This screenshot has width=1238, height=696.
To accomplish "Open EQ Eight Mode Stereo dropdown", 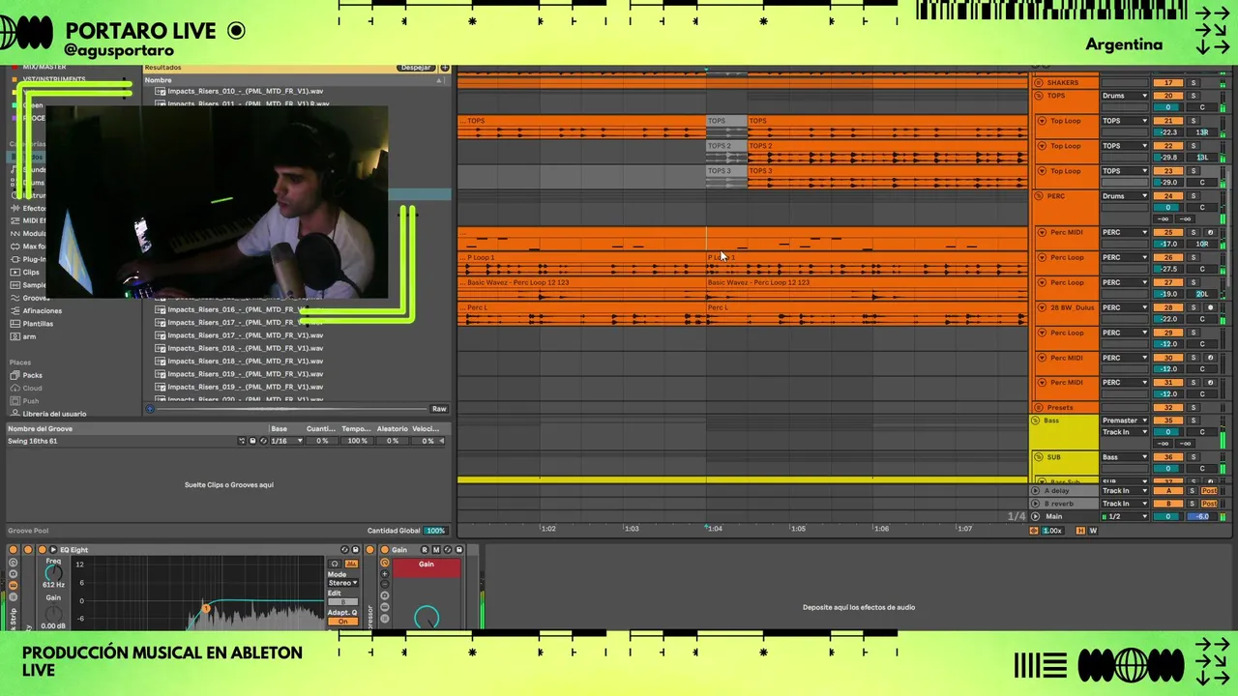I will tap(342, 583).
